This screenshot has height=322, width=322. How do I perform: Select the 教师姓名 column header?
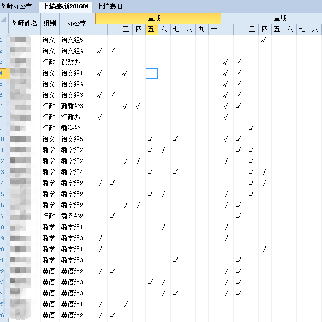click(x=25, y=24)
